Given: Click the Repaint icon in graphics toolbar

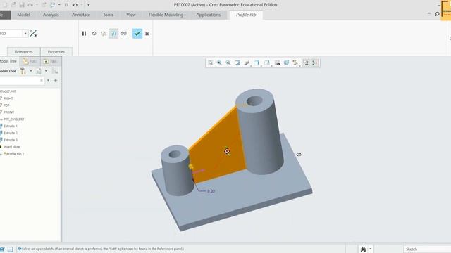Looking at the screenshot, I should click(x=237, y=63).
